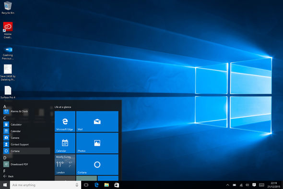The image size is (283, 189).
Task: Launch Edge from the taskbar
Action: point(96,185)
